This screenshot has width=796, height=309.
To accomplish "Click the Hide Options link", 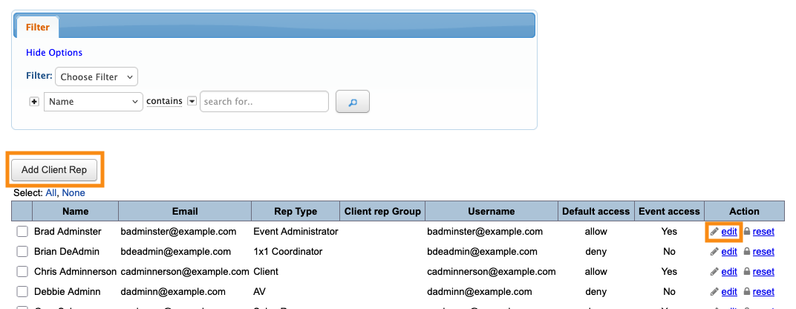I will click(x=54, y=53).
